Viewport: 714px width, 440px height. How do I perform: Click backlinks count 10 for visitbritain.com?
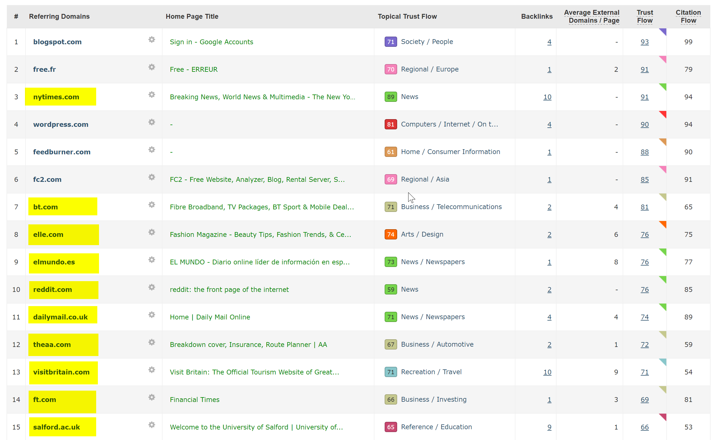coord(547,372)
